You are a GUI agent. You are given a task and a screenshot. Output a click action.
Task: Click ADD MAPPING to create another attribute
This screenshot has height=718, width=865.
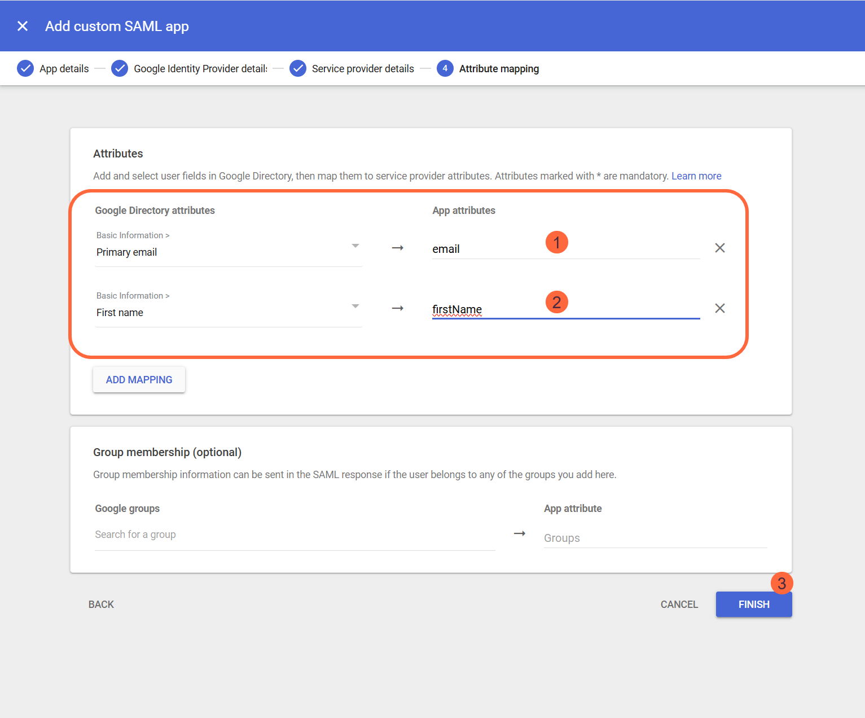coord(139,379)
